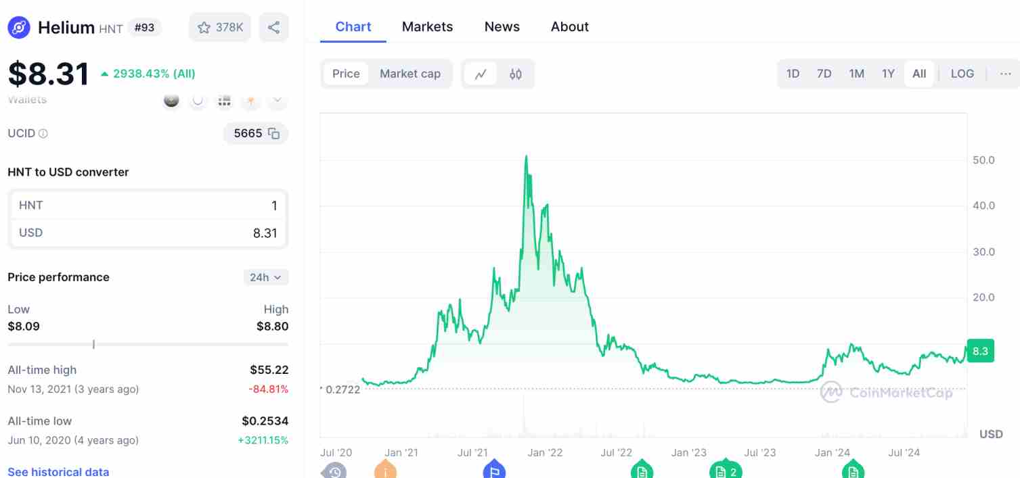Open the News tab

(502, 27)
